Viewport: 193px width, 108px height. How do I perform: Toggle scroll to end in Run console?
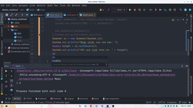11,85
